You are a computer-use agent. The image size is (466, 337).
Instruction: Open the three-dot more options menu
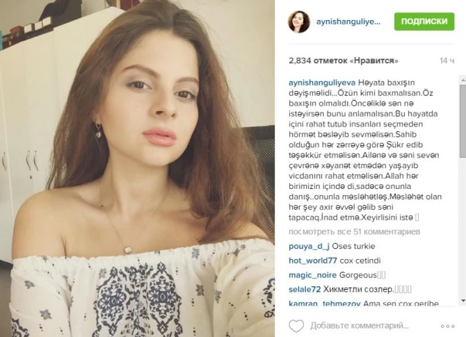click(x=448, y=327)
